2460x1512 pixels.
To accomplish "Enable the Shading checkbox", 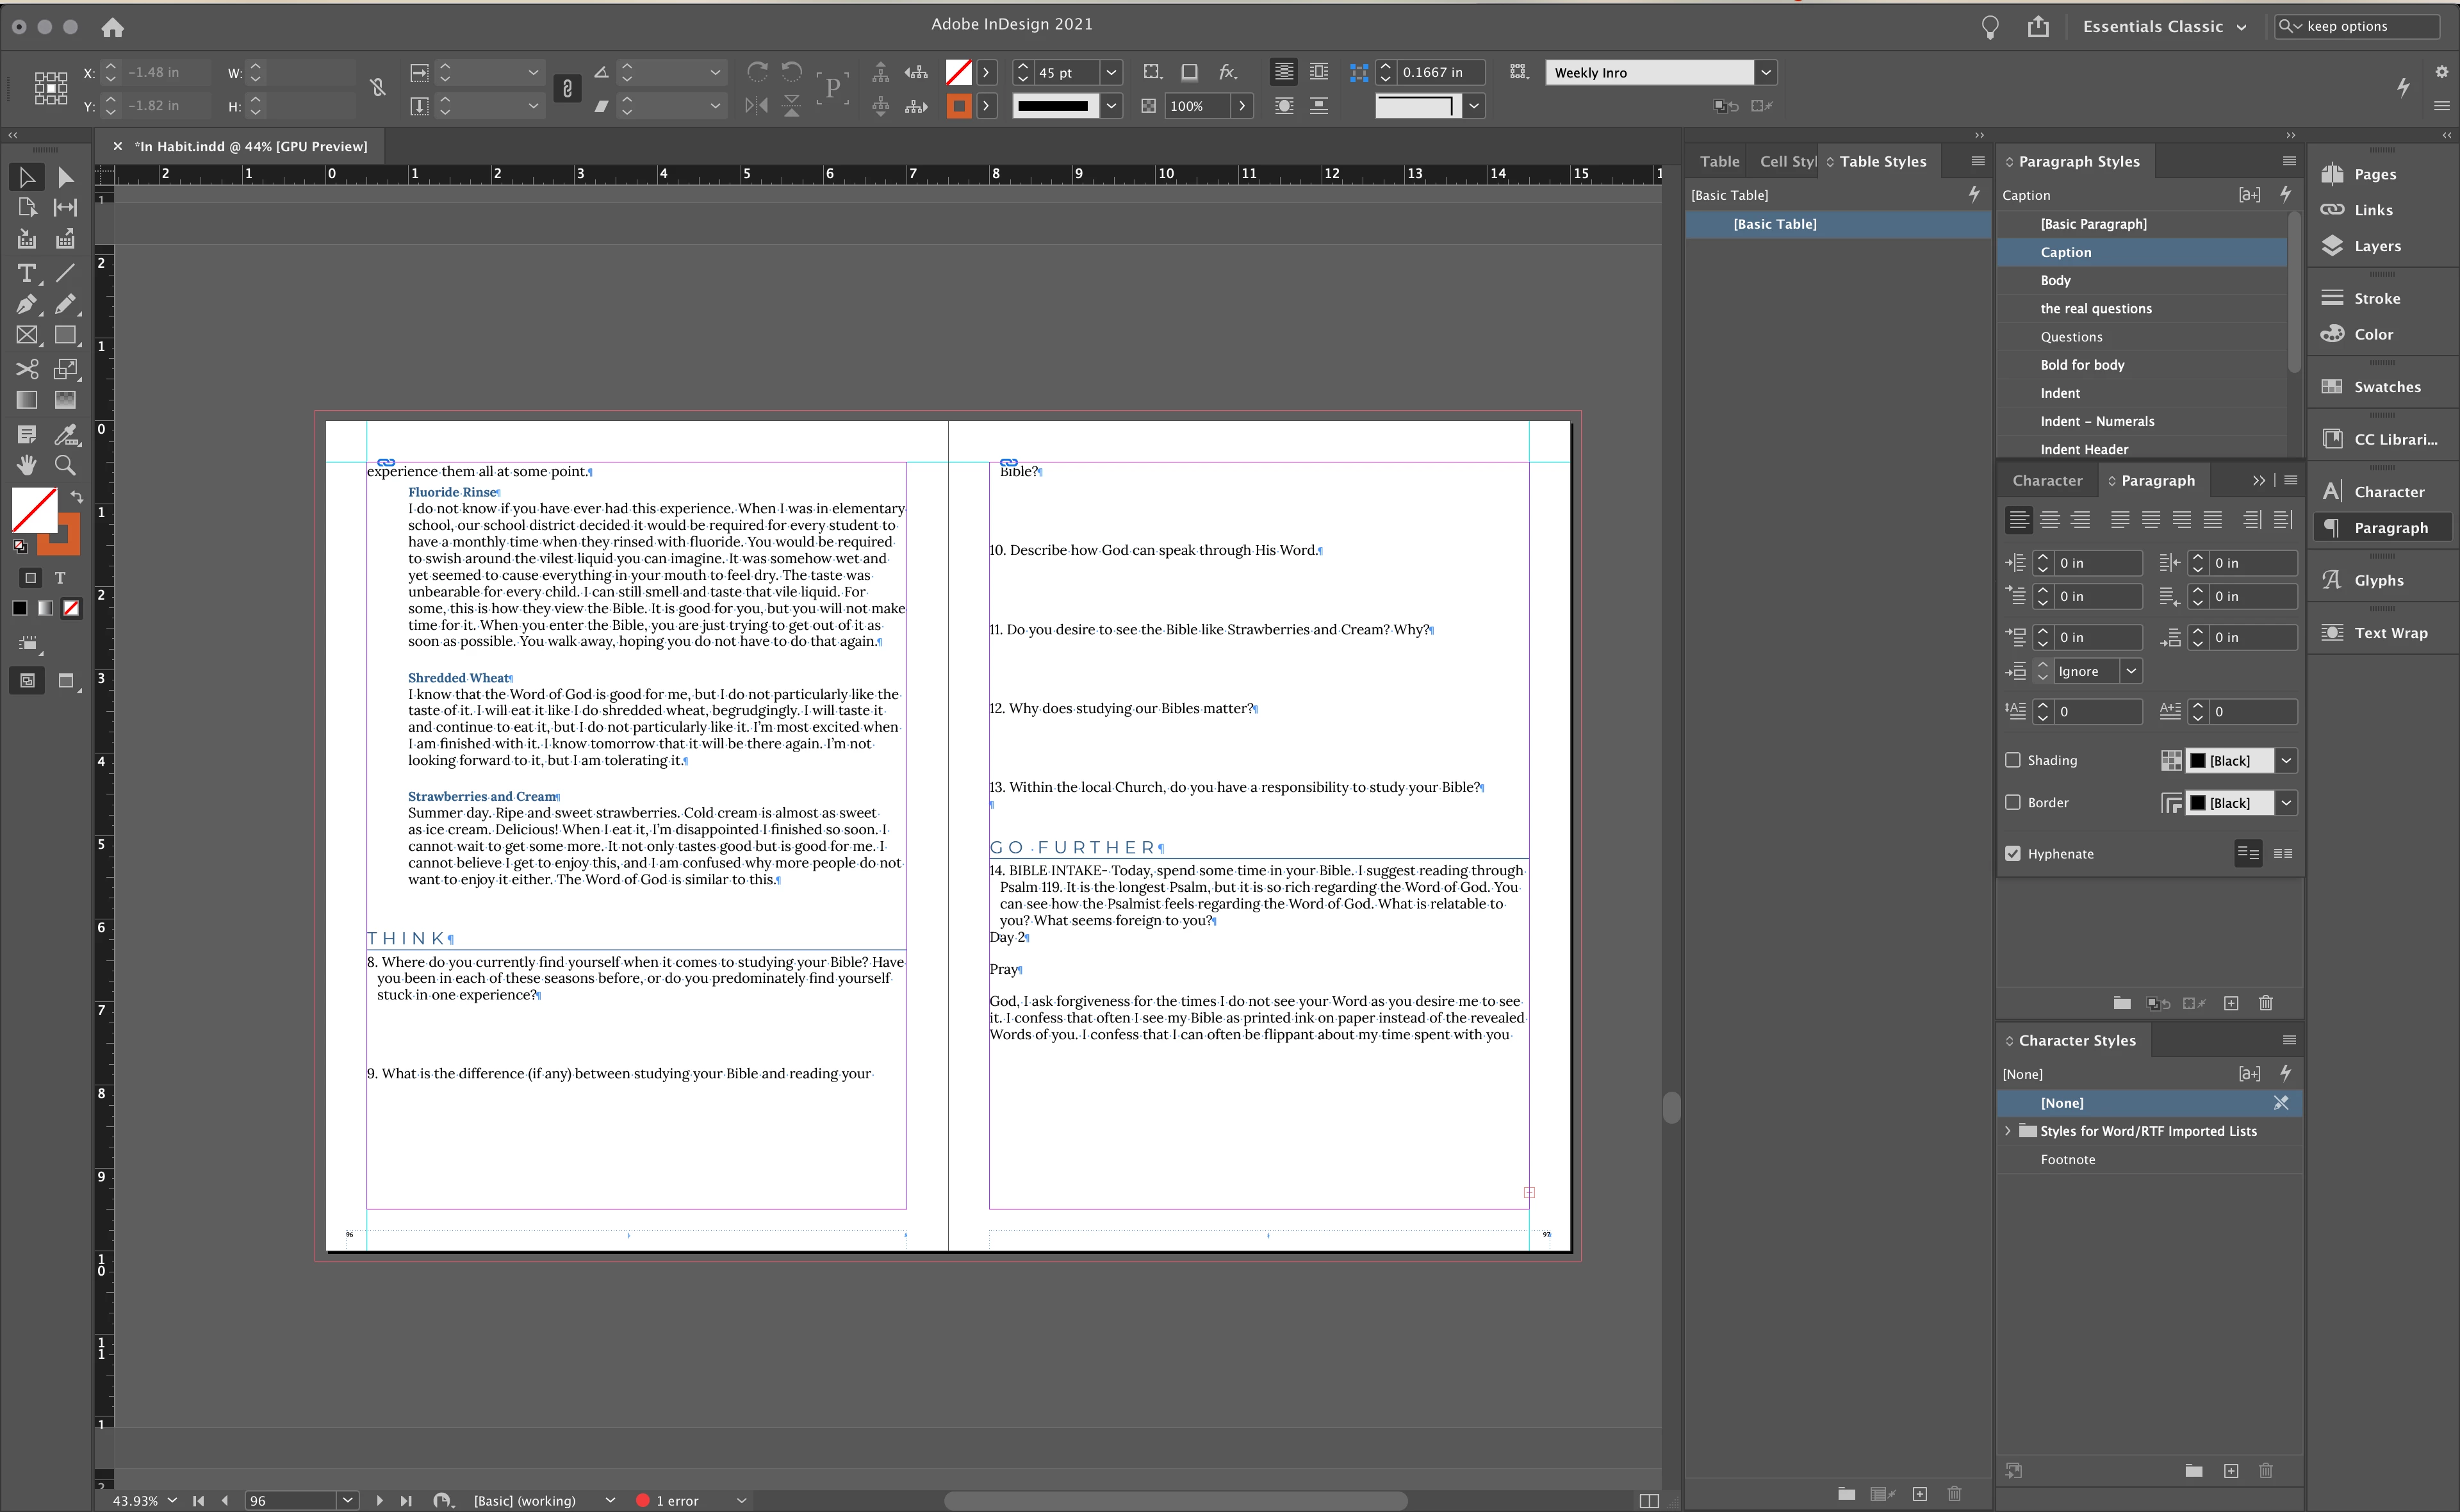I will coord(2013,760).
